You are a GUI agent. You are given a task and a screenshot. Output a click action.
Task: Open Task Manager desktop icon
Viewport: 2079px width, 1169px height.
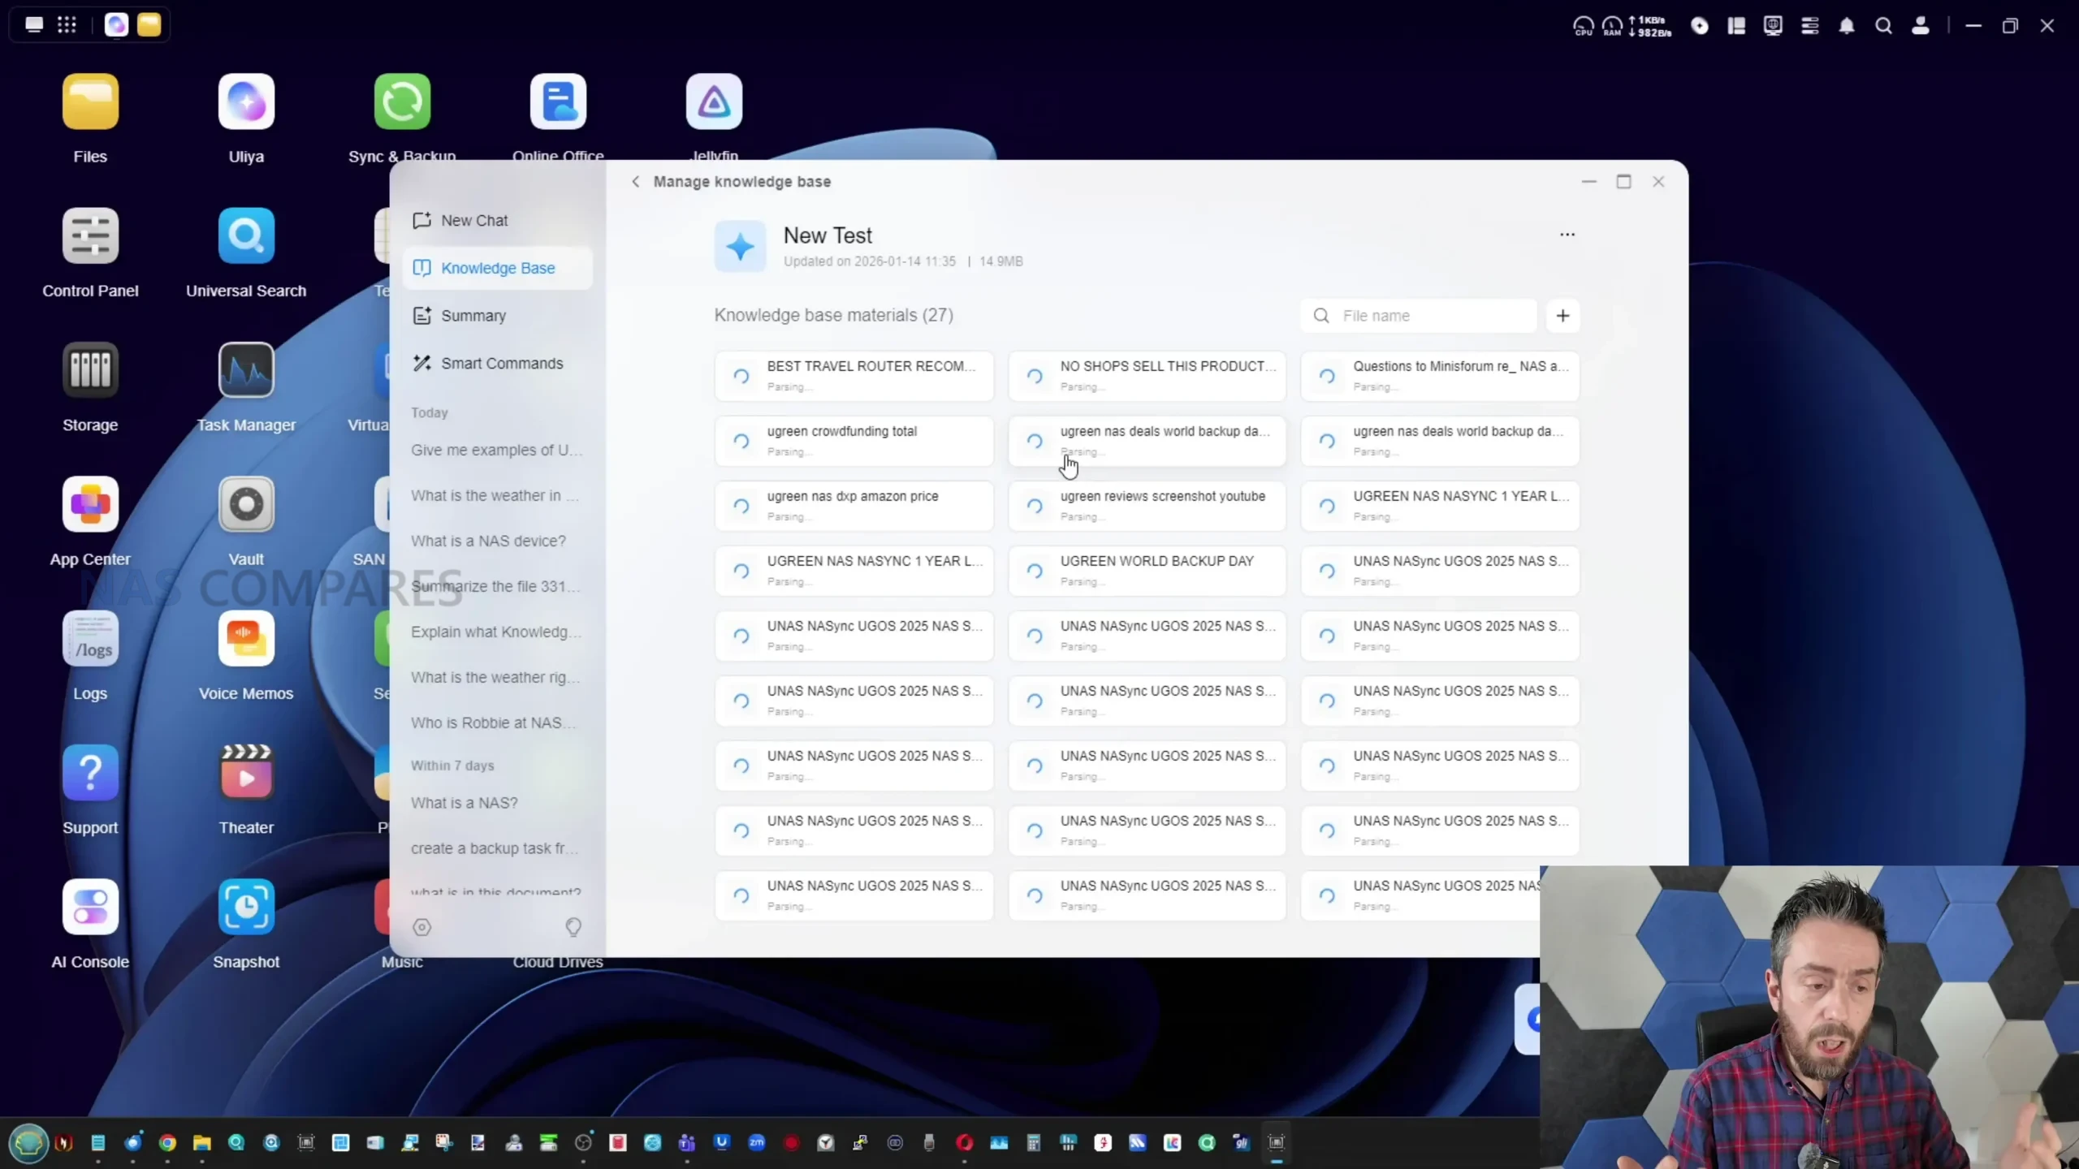tap(246, 371)
